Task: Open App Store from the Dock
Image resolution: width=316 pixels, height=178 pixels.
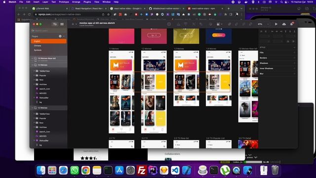Action: 119,170
